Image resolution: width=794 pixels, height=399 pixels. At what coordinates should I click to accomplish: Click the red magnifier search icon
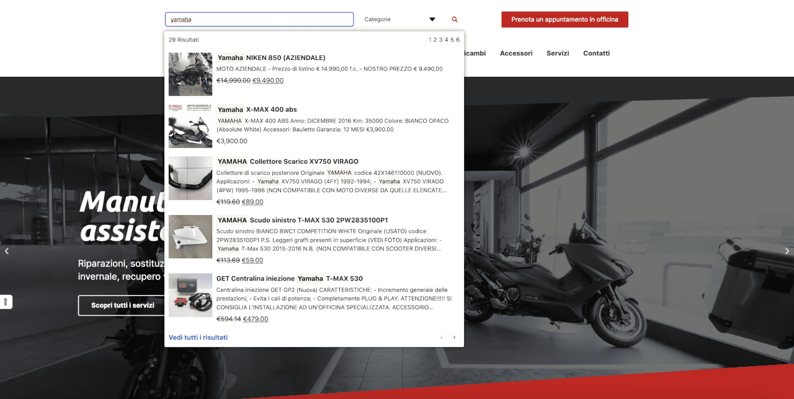tap(455, 19)
